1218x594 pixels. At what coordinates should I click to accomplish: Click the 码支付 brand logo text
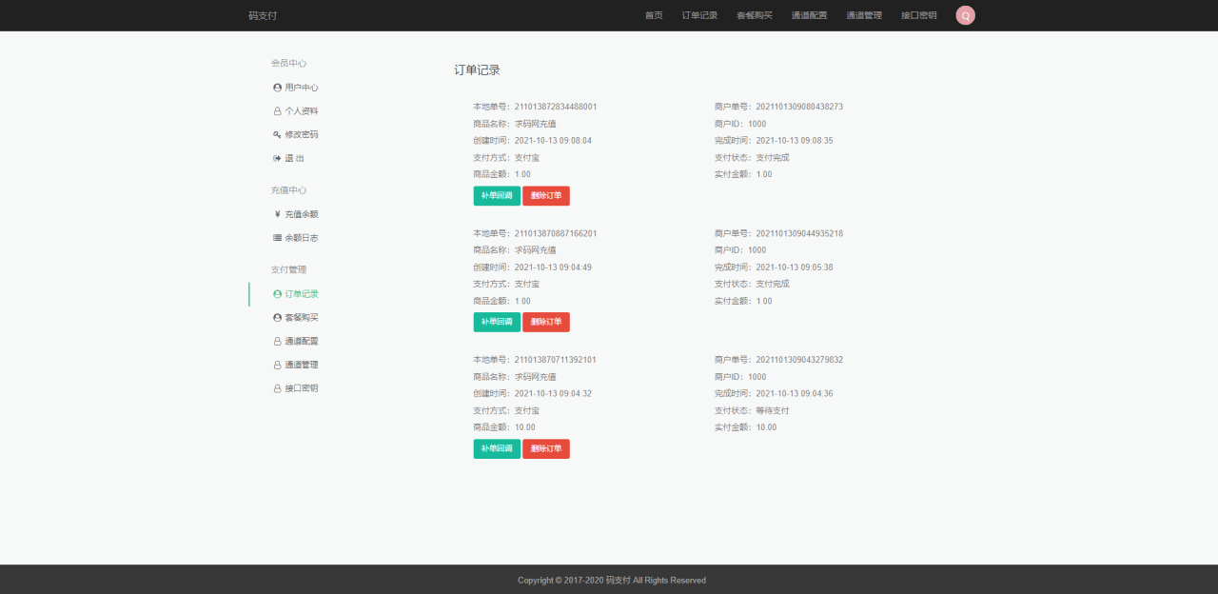coord(263,15)
